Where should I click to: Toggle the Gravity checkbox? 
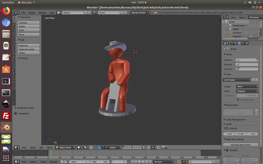[x=227, y=128]
